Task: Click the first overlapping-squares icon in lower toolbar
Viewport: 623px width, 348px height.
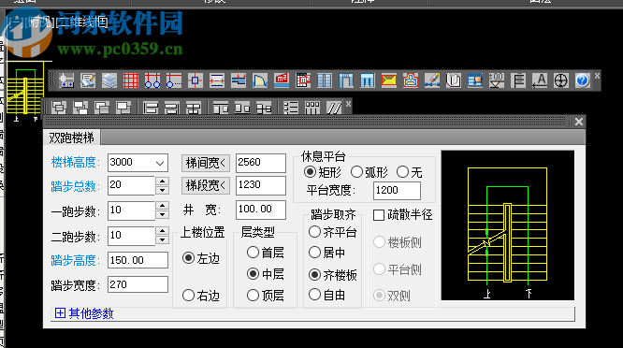Action: [x=59, y=108]
